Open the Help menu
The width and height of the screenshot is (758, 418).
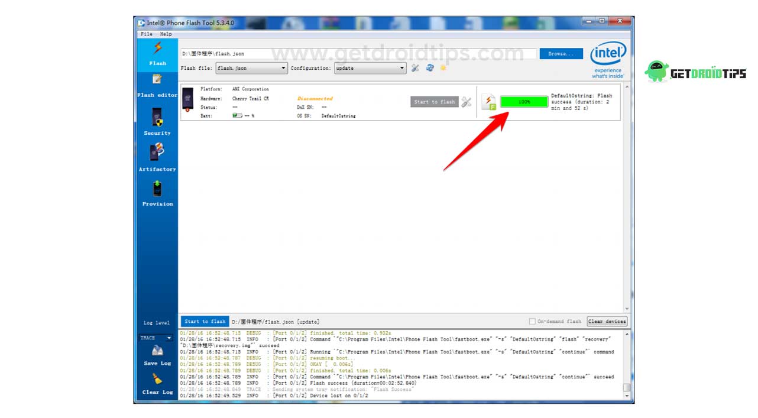[166, 34]
